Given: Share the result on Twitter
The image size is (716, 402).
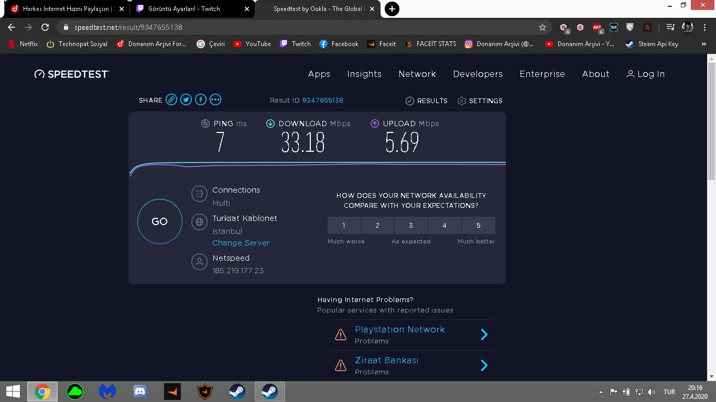Looking at the screenshot, I should (x=186, y=99).
